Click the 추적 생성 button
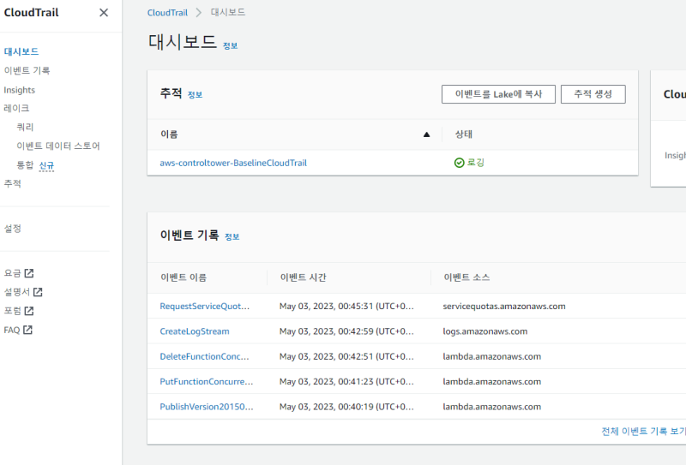This screenshot has width=686, height=465. tap(593, 94)
